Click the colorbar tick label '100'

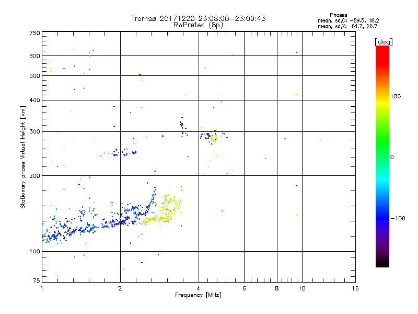coord(396,96)
